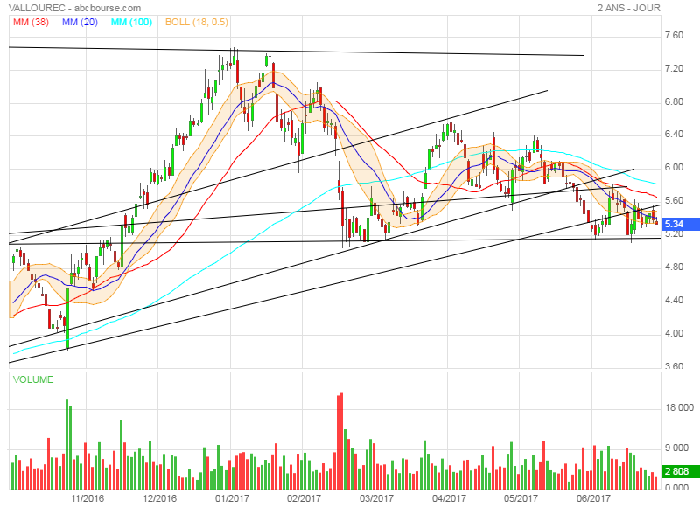Image resolution: width=700 pixels, height=507 pixels.
Task: Click the VALLOUREC - abcbourse.com title
Action: pos(74,8)
